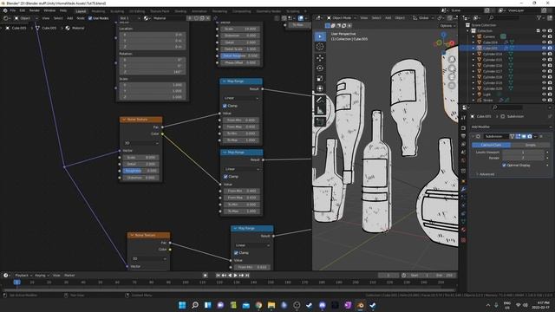The image size is (555, 312).
Task: Open the Texture properties tab
Action: click(x=463, y=240)
